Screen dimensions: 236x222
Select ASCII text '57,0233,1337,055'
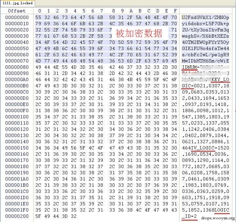click(205, 123)
